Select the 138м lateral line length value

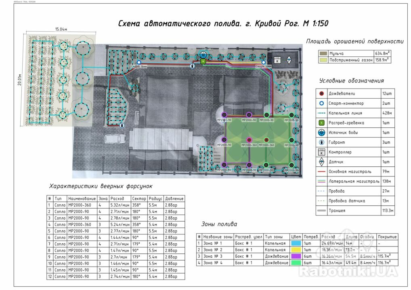click(x=386, y=181)
